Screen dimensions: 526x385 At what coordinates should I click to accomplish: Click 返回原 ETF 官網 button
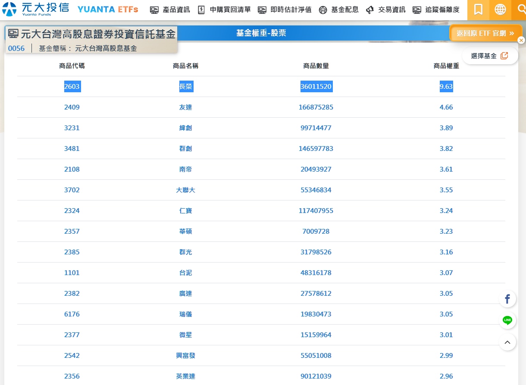[485, 33]
